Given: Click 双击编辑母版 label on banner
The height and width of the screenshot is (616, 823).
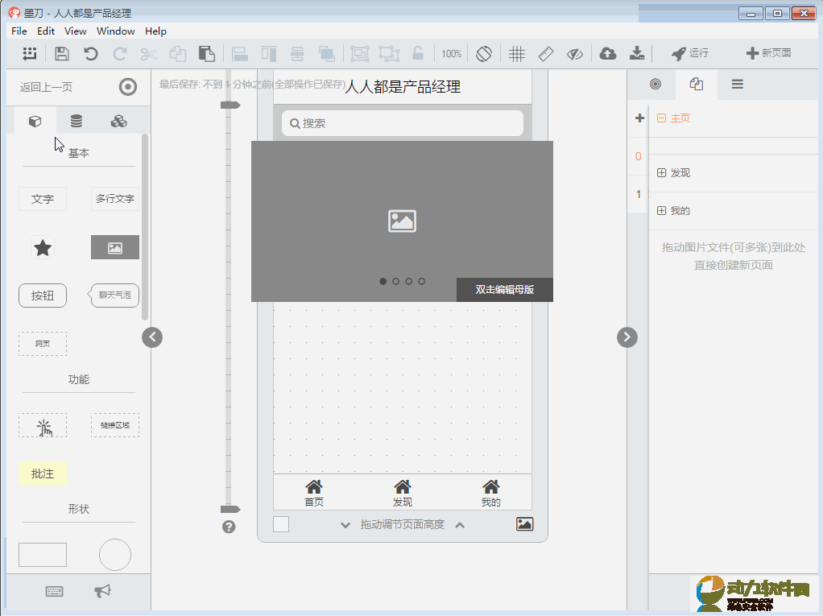Looking at the screenshot, I should click(x=504, y=290).
